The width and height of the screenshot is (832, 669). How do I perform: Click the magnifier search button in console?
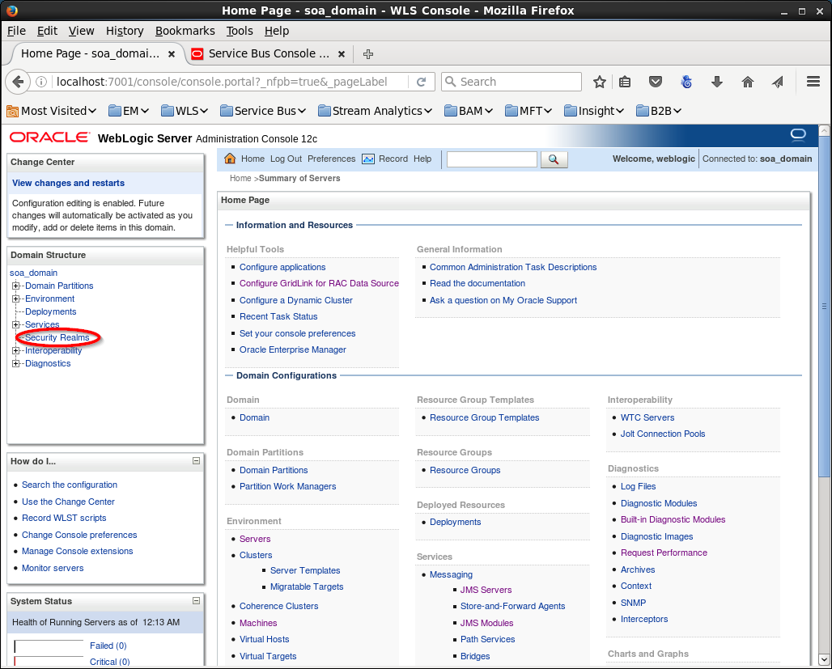[554, 159]
